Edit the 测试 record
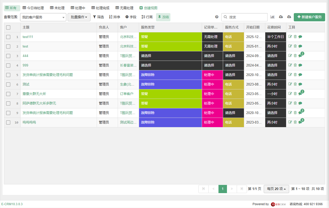 click(x=290, y=84)
